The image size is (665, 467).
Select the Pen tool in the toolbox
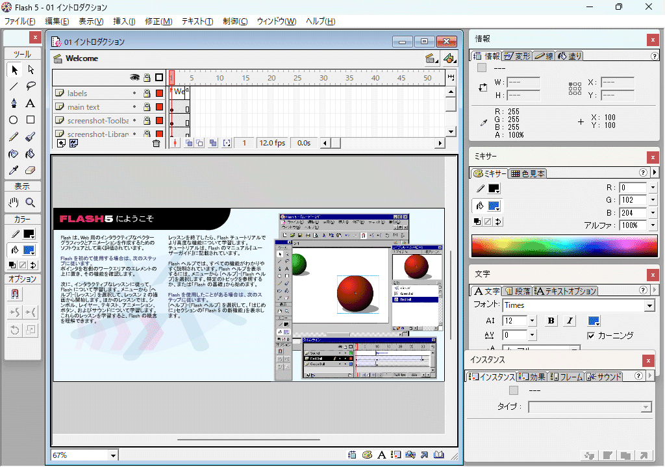pyautogui.click(x=13, y=102)
